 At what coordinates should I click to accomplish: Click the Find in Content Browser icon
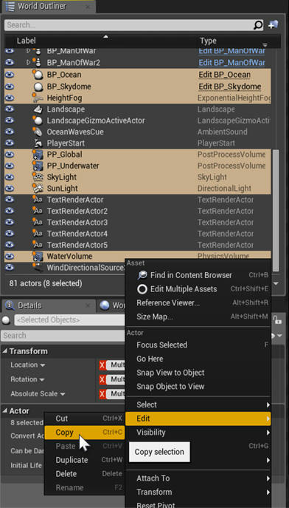click(x=142, y=275)
